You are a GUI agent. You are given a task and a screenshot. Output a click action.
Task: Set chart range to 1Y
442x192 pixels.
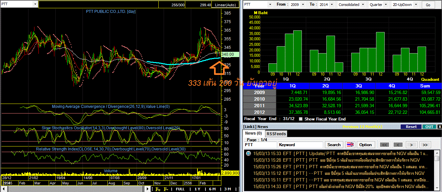197,189
